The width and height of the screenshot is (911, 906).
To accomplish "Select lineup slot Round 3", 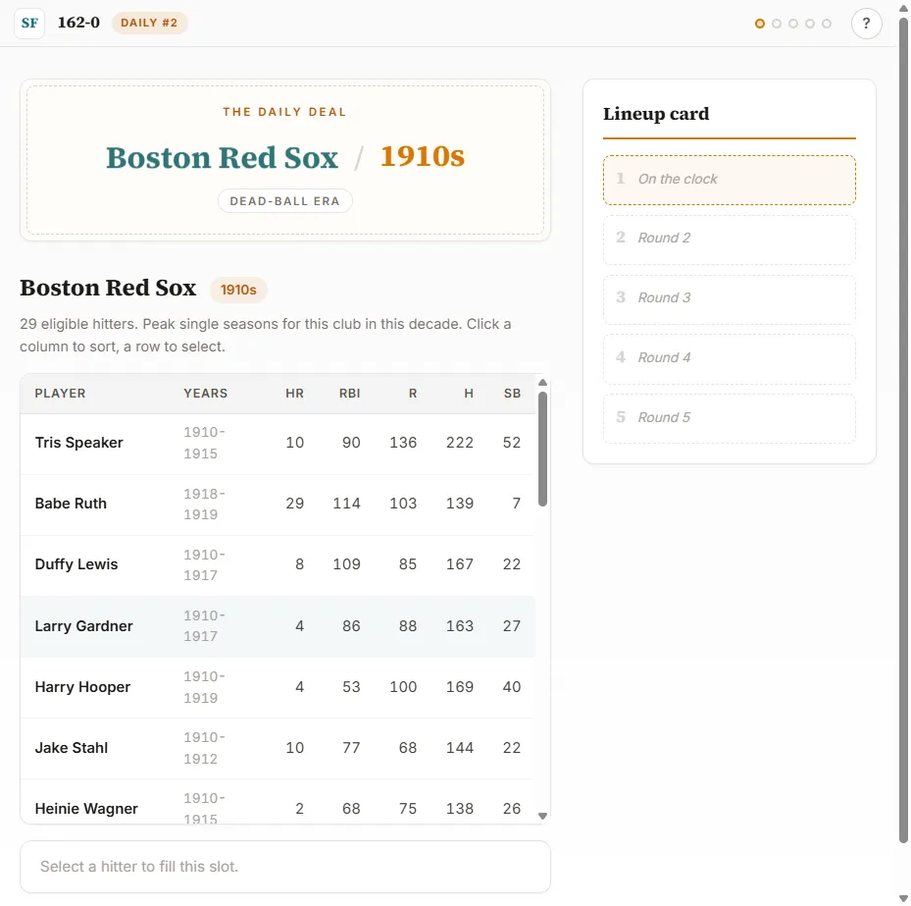I will (730, 299).
